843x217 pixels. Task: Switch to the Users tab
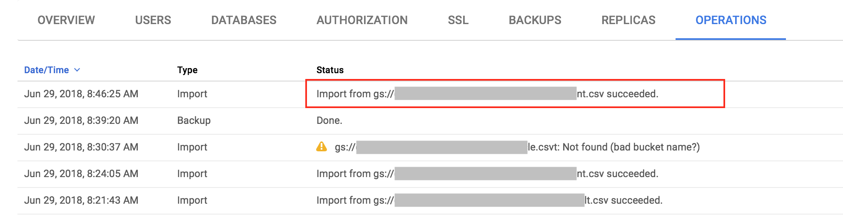click(153, 20)
